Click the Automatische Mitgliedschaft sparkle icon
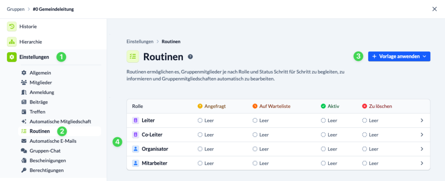Screen dimensions: 445x181 [x=24, y=121]
